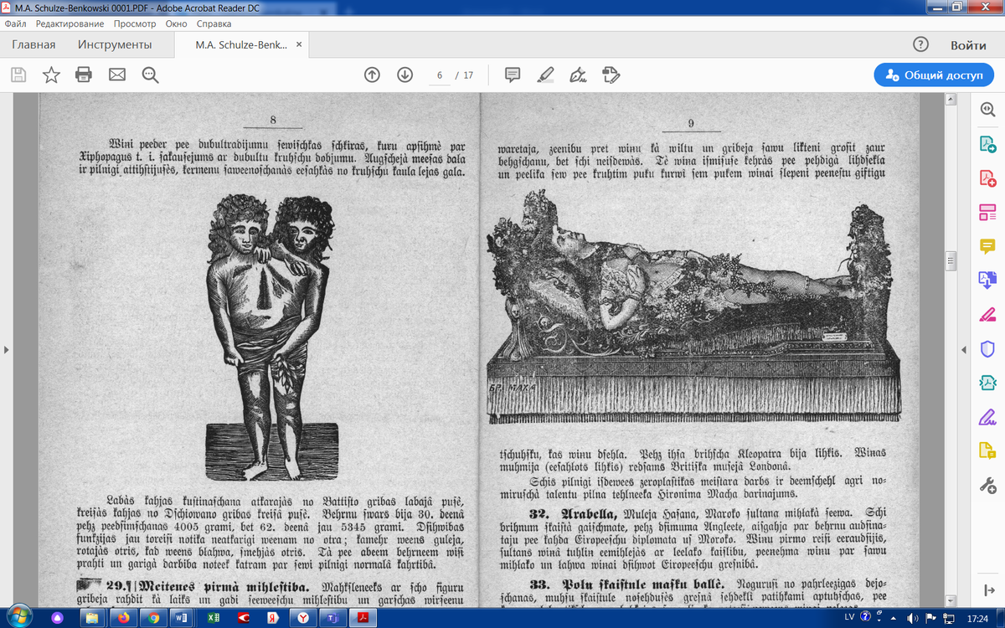
Task: Collapse the right tools pane
Action: [x=988, y=590]
